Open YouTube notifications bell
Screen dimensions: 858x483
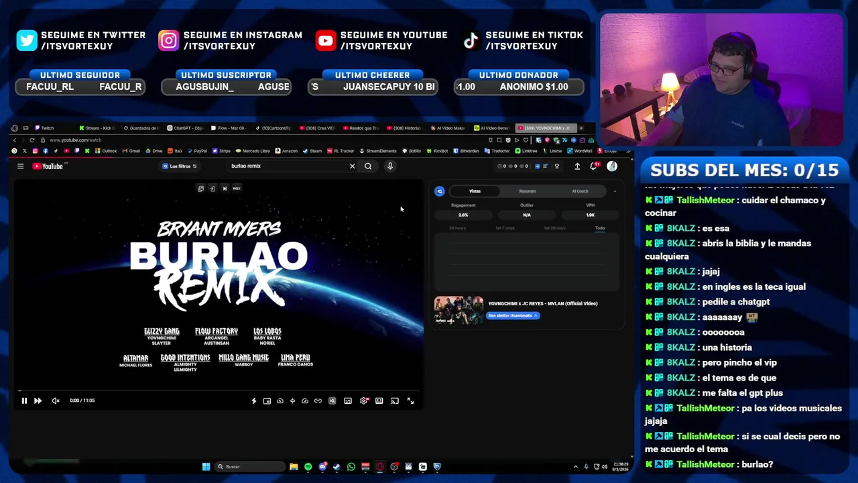(593, 166)
